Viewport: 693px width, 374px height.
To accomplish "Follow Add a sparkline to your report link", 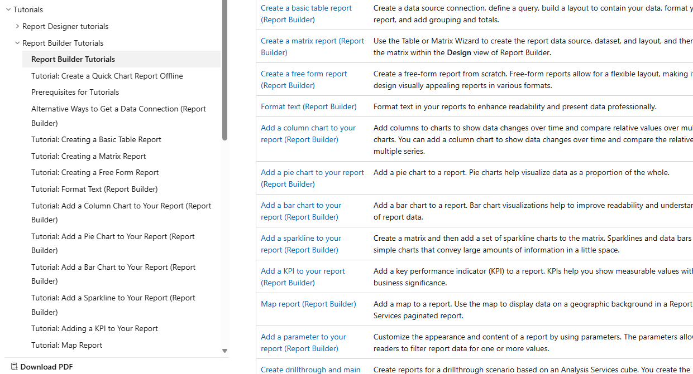I will tap(301, 244).
